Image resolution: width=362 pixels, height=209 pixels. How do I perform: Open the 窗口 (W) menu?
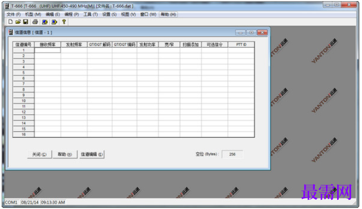[148, 14]
